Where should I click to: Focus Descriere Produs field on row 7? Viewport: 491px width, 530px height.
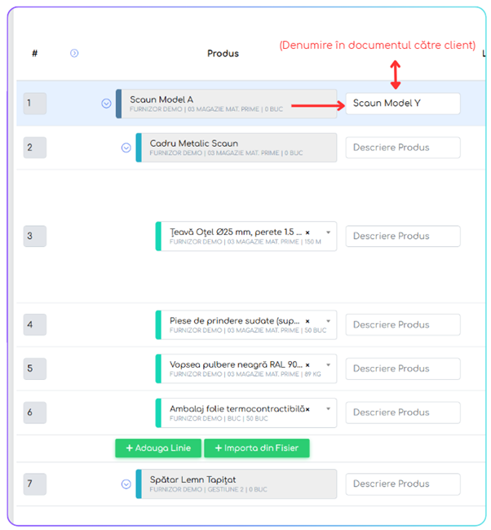(x=403, y=484)
